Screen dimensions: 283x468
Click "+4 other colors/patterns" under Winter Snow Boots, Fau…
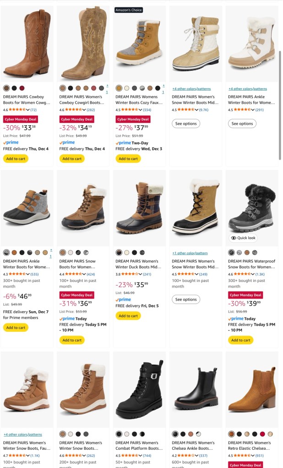coord(23,435)
